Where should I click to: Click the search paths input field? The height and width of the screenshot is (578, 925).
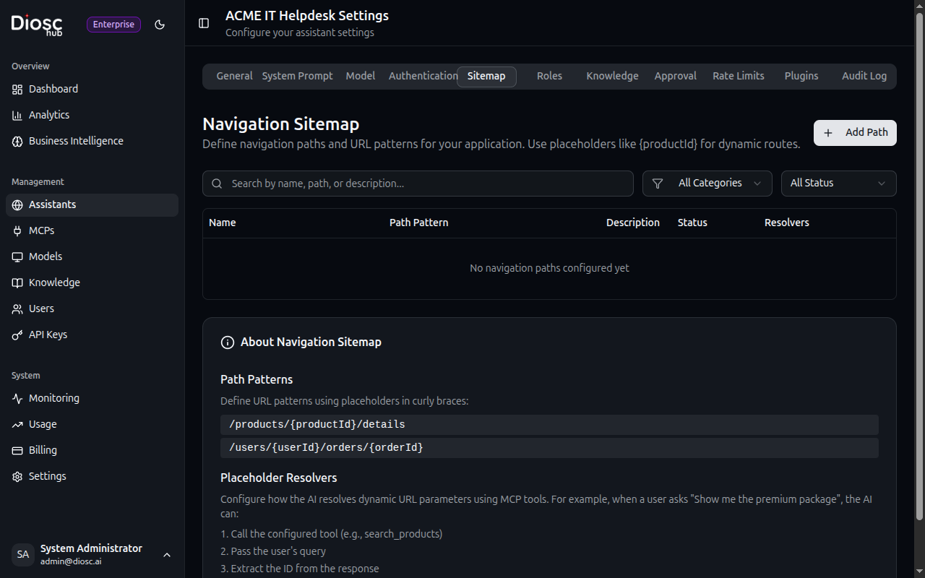[x=418, y=183]
